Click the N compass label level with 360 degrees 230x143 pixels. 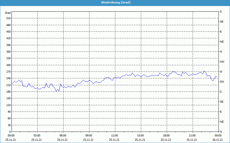point(221,52)
